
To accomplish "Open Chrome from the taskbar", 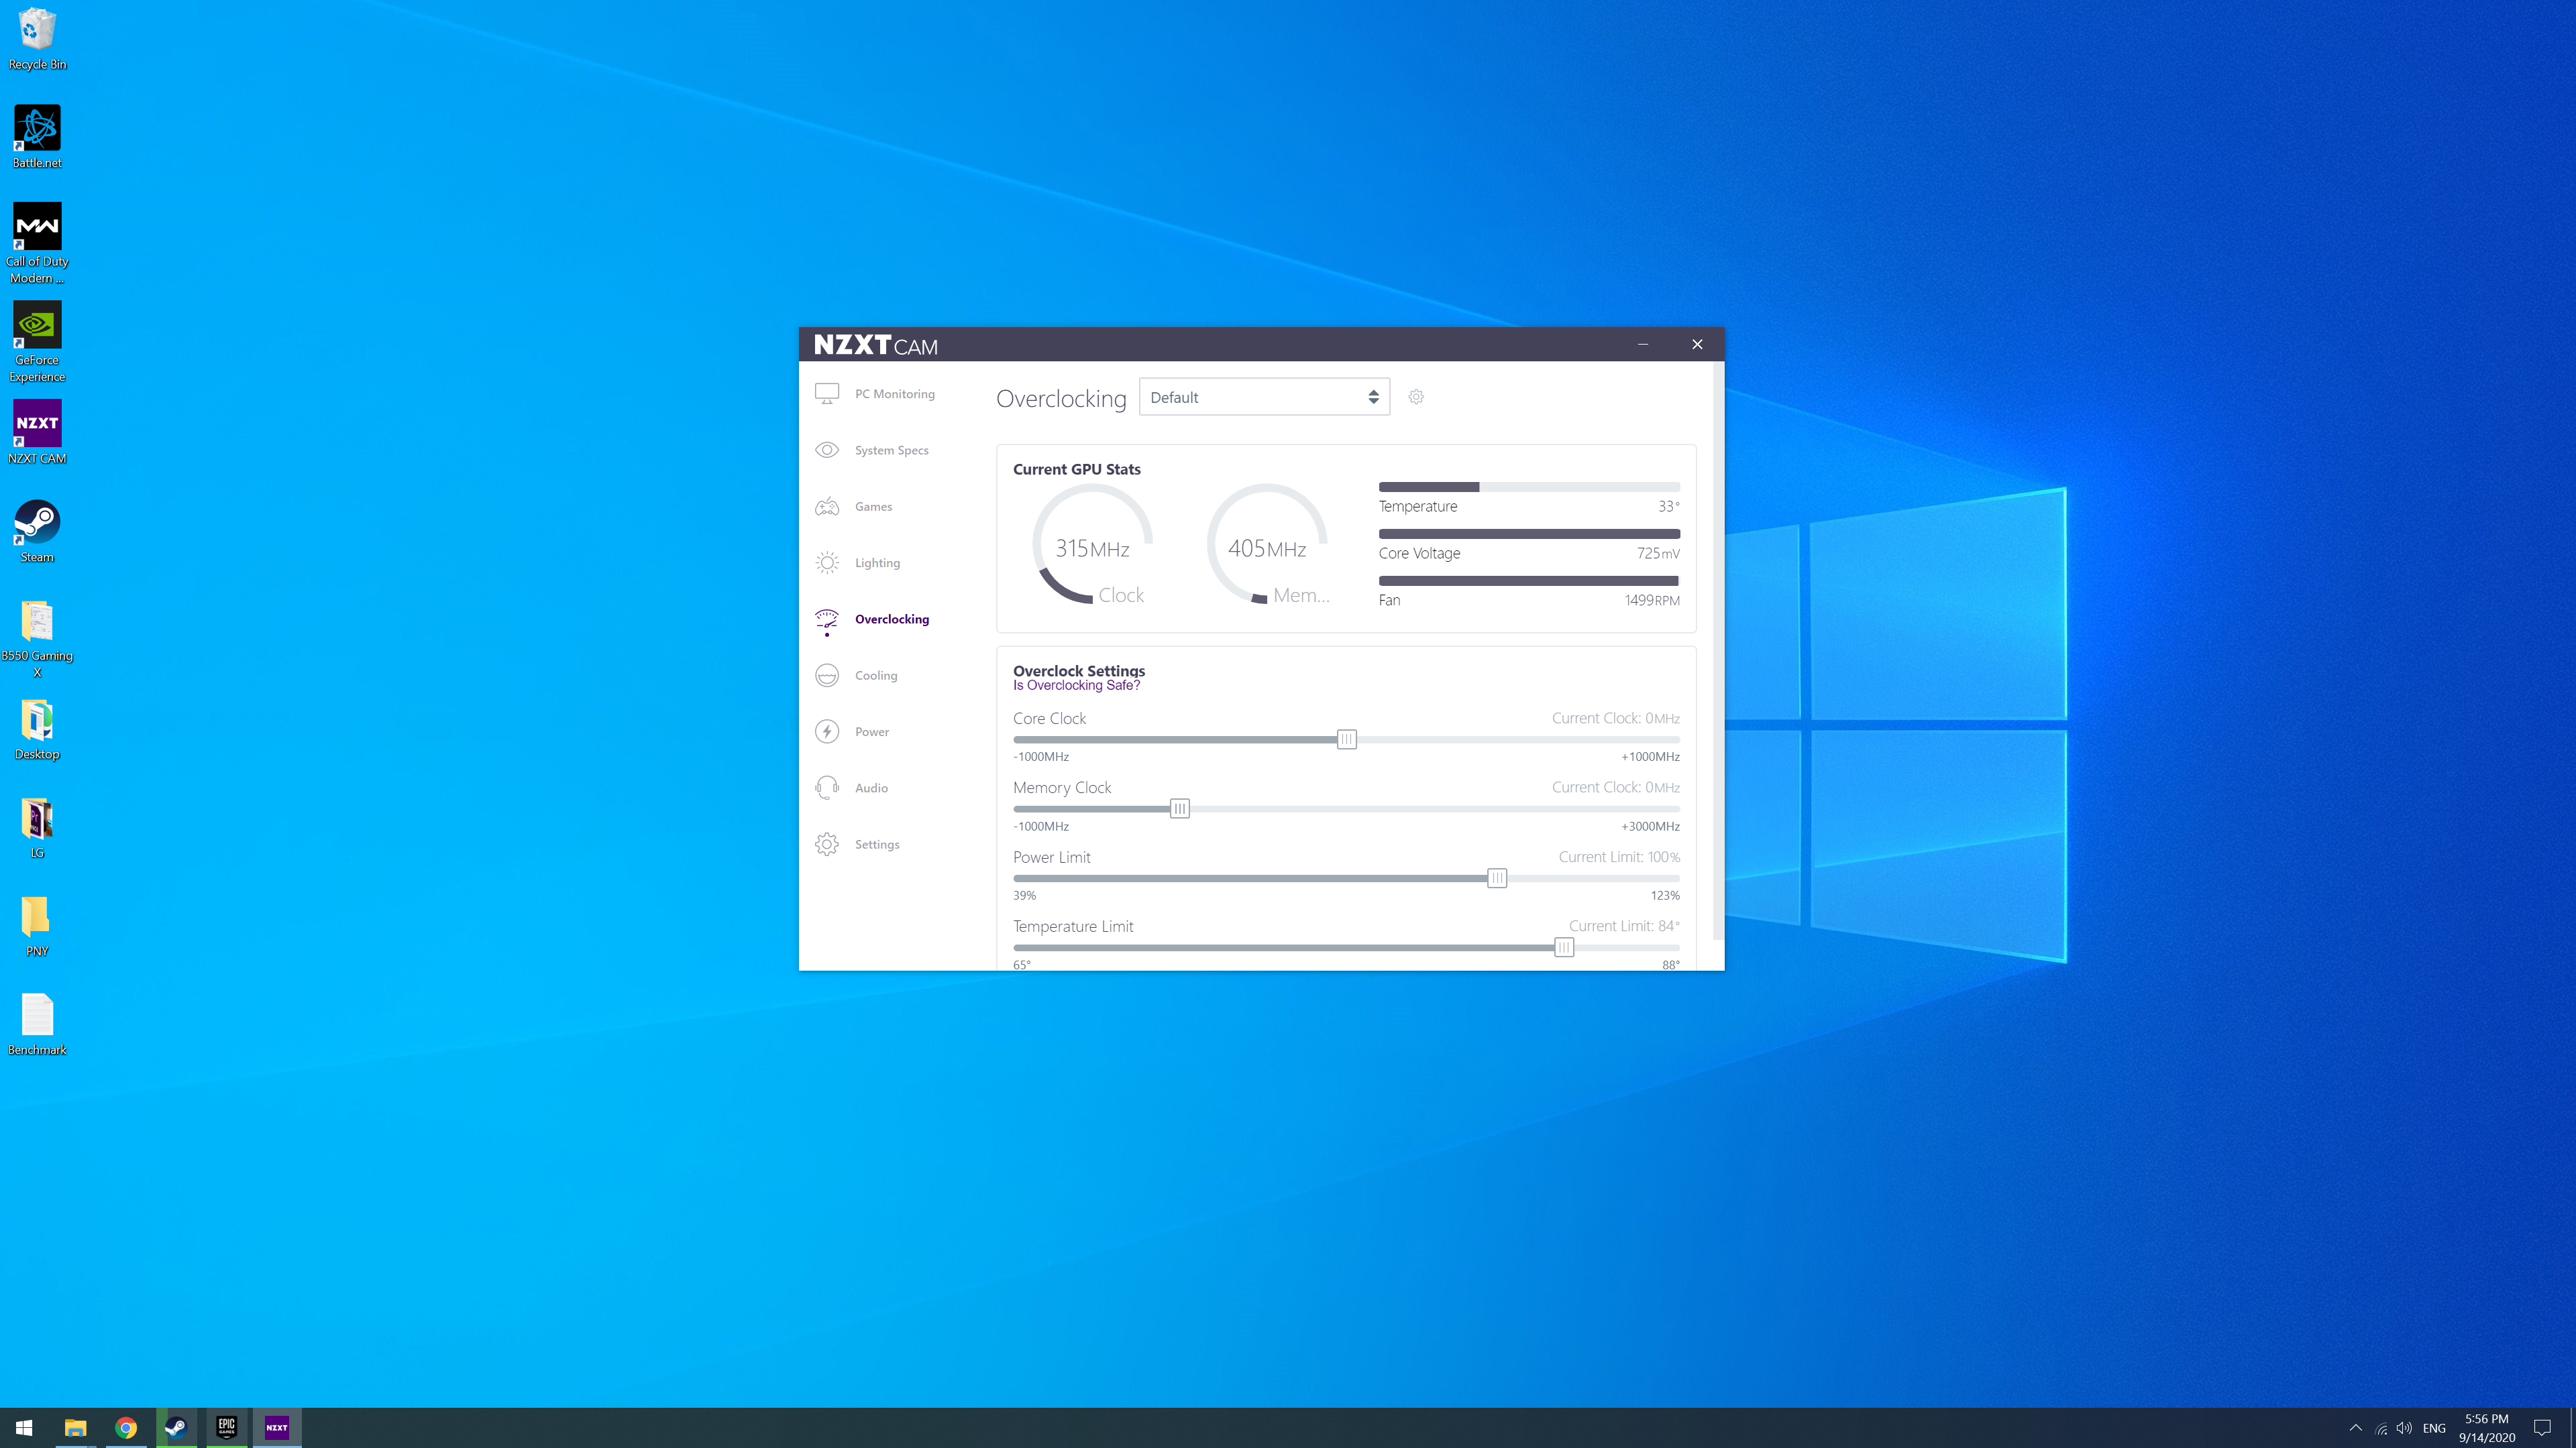I will click(x=126, y=1427).
